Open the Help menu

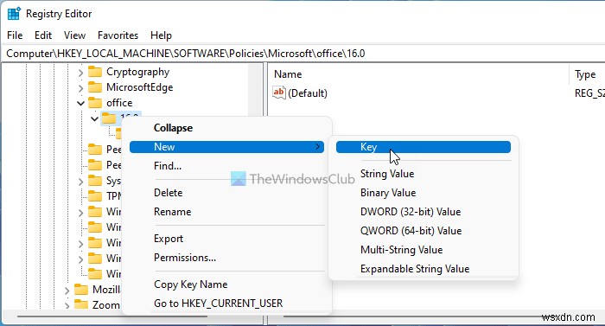pos(161,35)
